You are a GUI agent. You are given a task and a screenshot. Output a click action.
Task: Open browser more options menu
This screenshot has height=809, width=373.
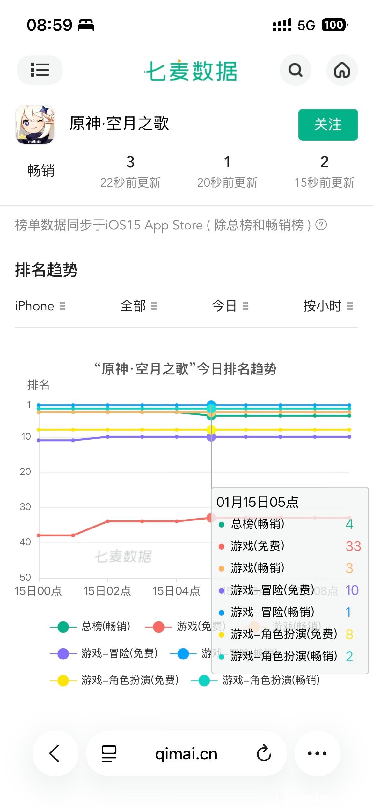(317, 753)
